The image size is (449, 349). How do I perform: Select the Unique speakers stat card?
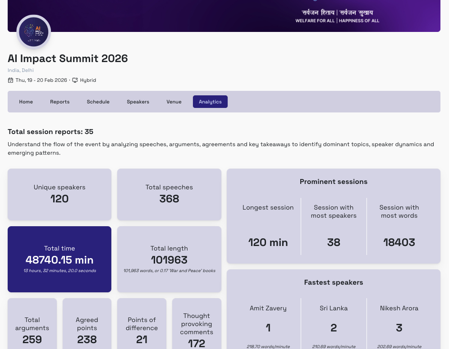tap(59, 194)
